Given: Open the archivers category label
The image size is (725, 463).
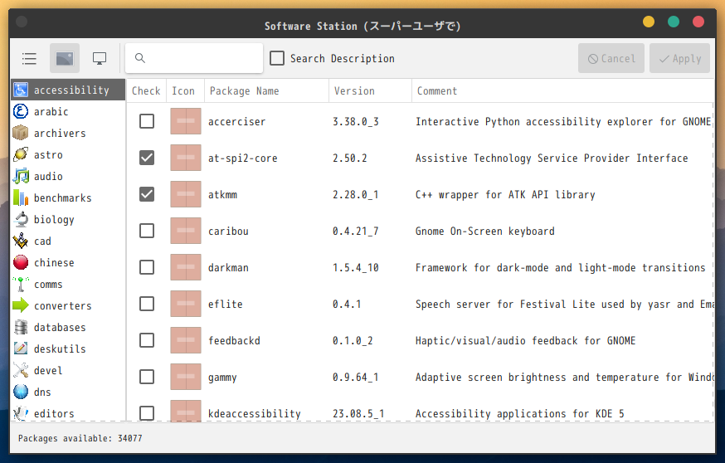Looking at the screenshot, I should (x=60, y=134).
